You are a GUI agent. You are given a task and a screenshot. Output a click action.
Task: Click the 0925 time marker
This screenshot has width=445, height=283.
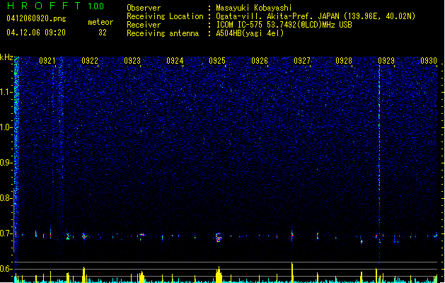(x=217, y=61)
